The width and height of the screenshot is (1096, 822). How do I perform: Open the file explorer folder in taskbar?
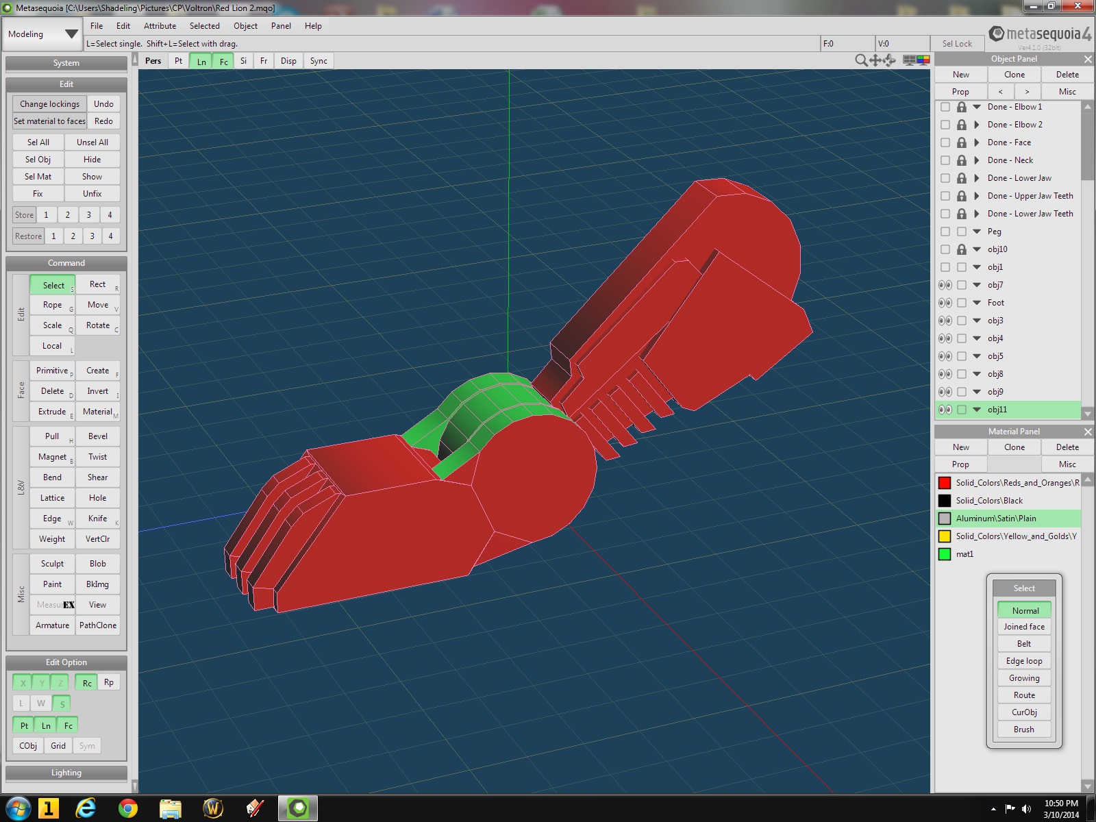pos(170,808)
